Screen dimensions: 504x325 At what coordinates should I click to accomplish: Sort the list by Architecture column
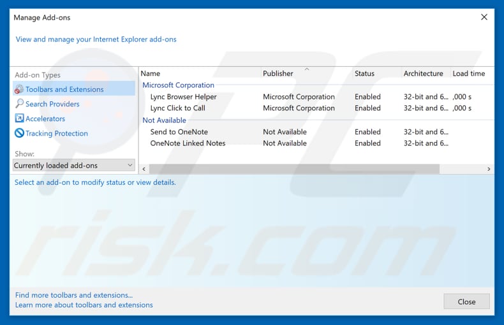coord(424,73)
